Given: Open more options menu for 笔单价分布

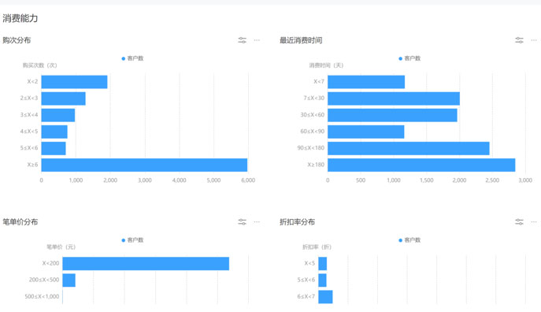Looking at the screenshot, I should (257, 221).
